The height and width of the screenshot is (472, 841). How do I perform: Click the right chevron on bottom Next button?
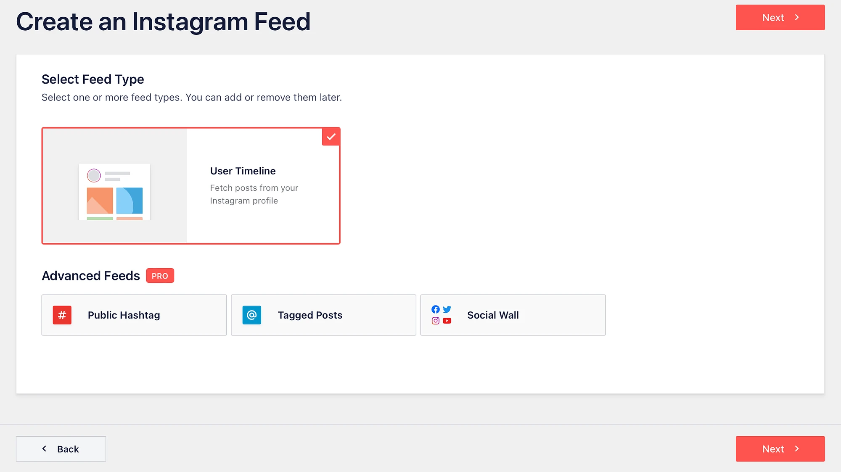coord(797,449)
